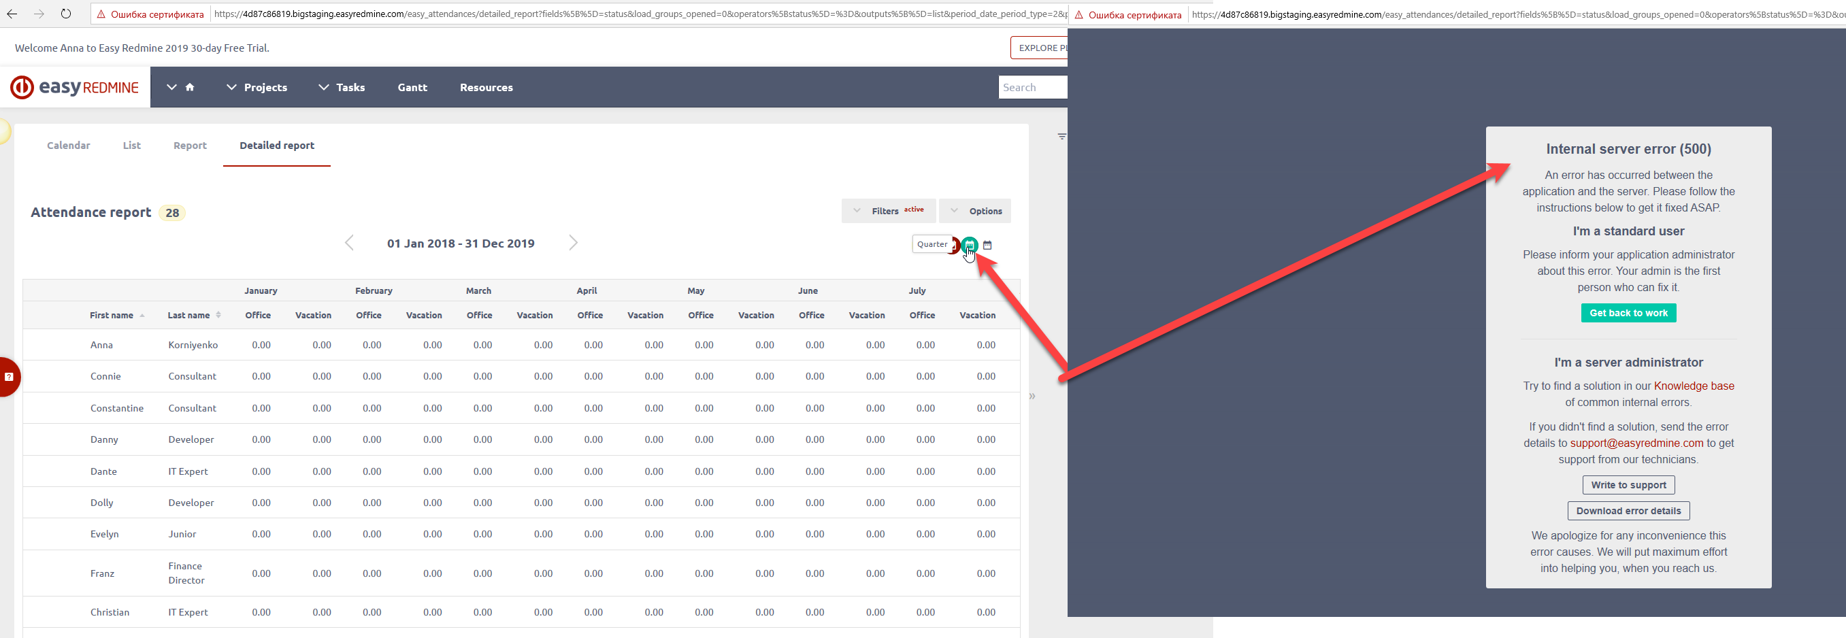Image resolution: width=1846 pixels, height=638 pixels.
Task: Open the Tasks dropdown menu
Action: (x=342, y=87)
